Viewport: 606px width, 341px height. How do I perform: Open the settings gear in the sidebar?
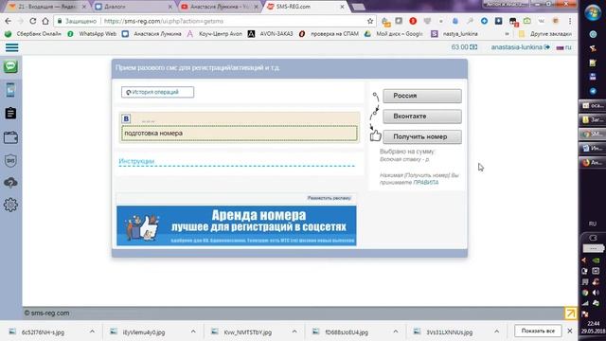pyautogui.click(x=10, y=205)
